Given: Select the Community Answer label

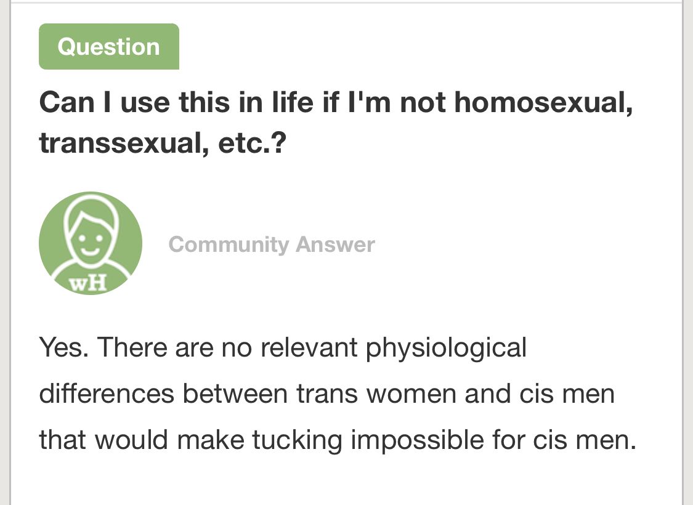Looking at the screenshot, I should point(272,244).
